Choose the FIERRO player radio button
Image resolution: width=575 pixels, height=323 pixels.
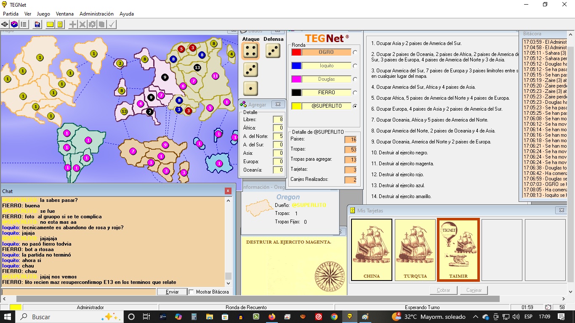point(355,93)
